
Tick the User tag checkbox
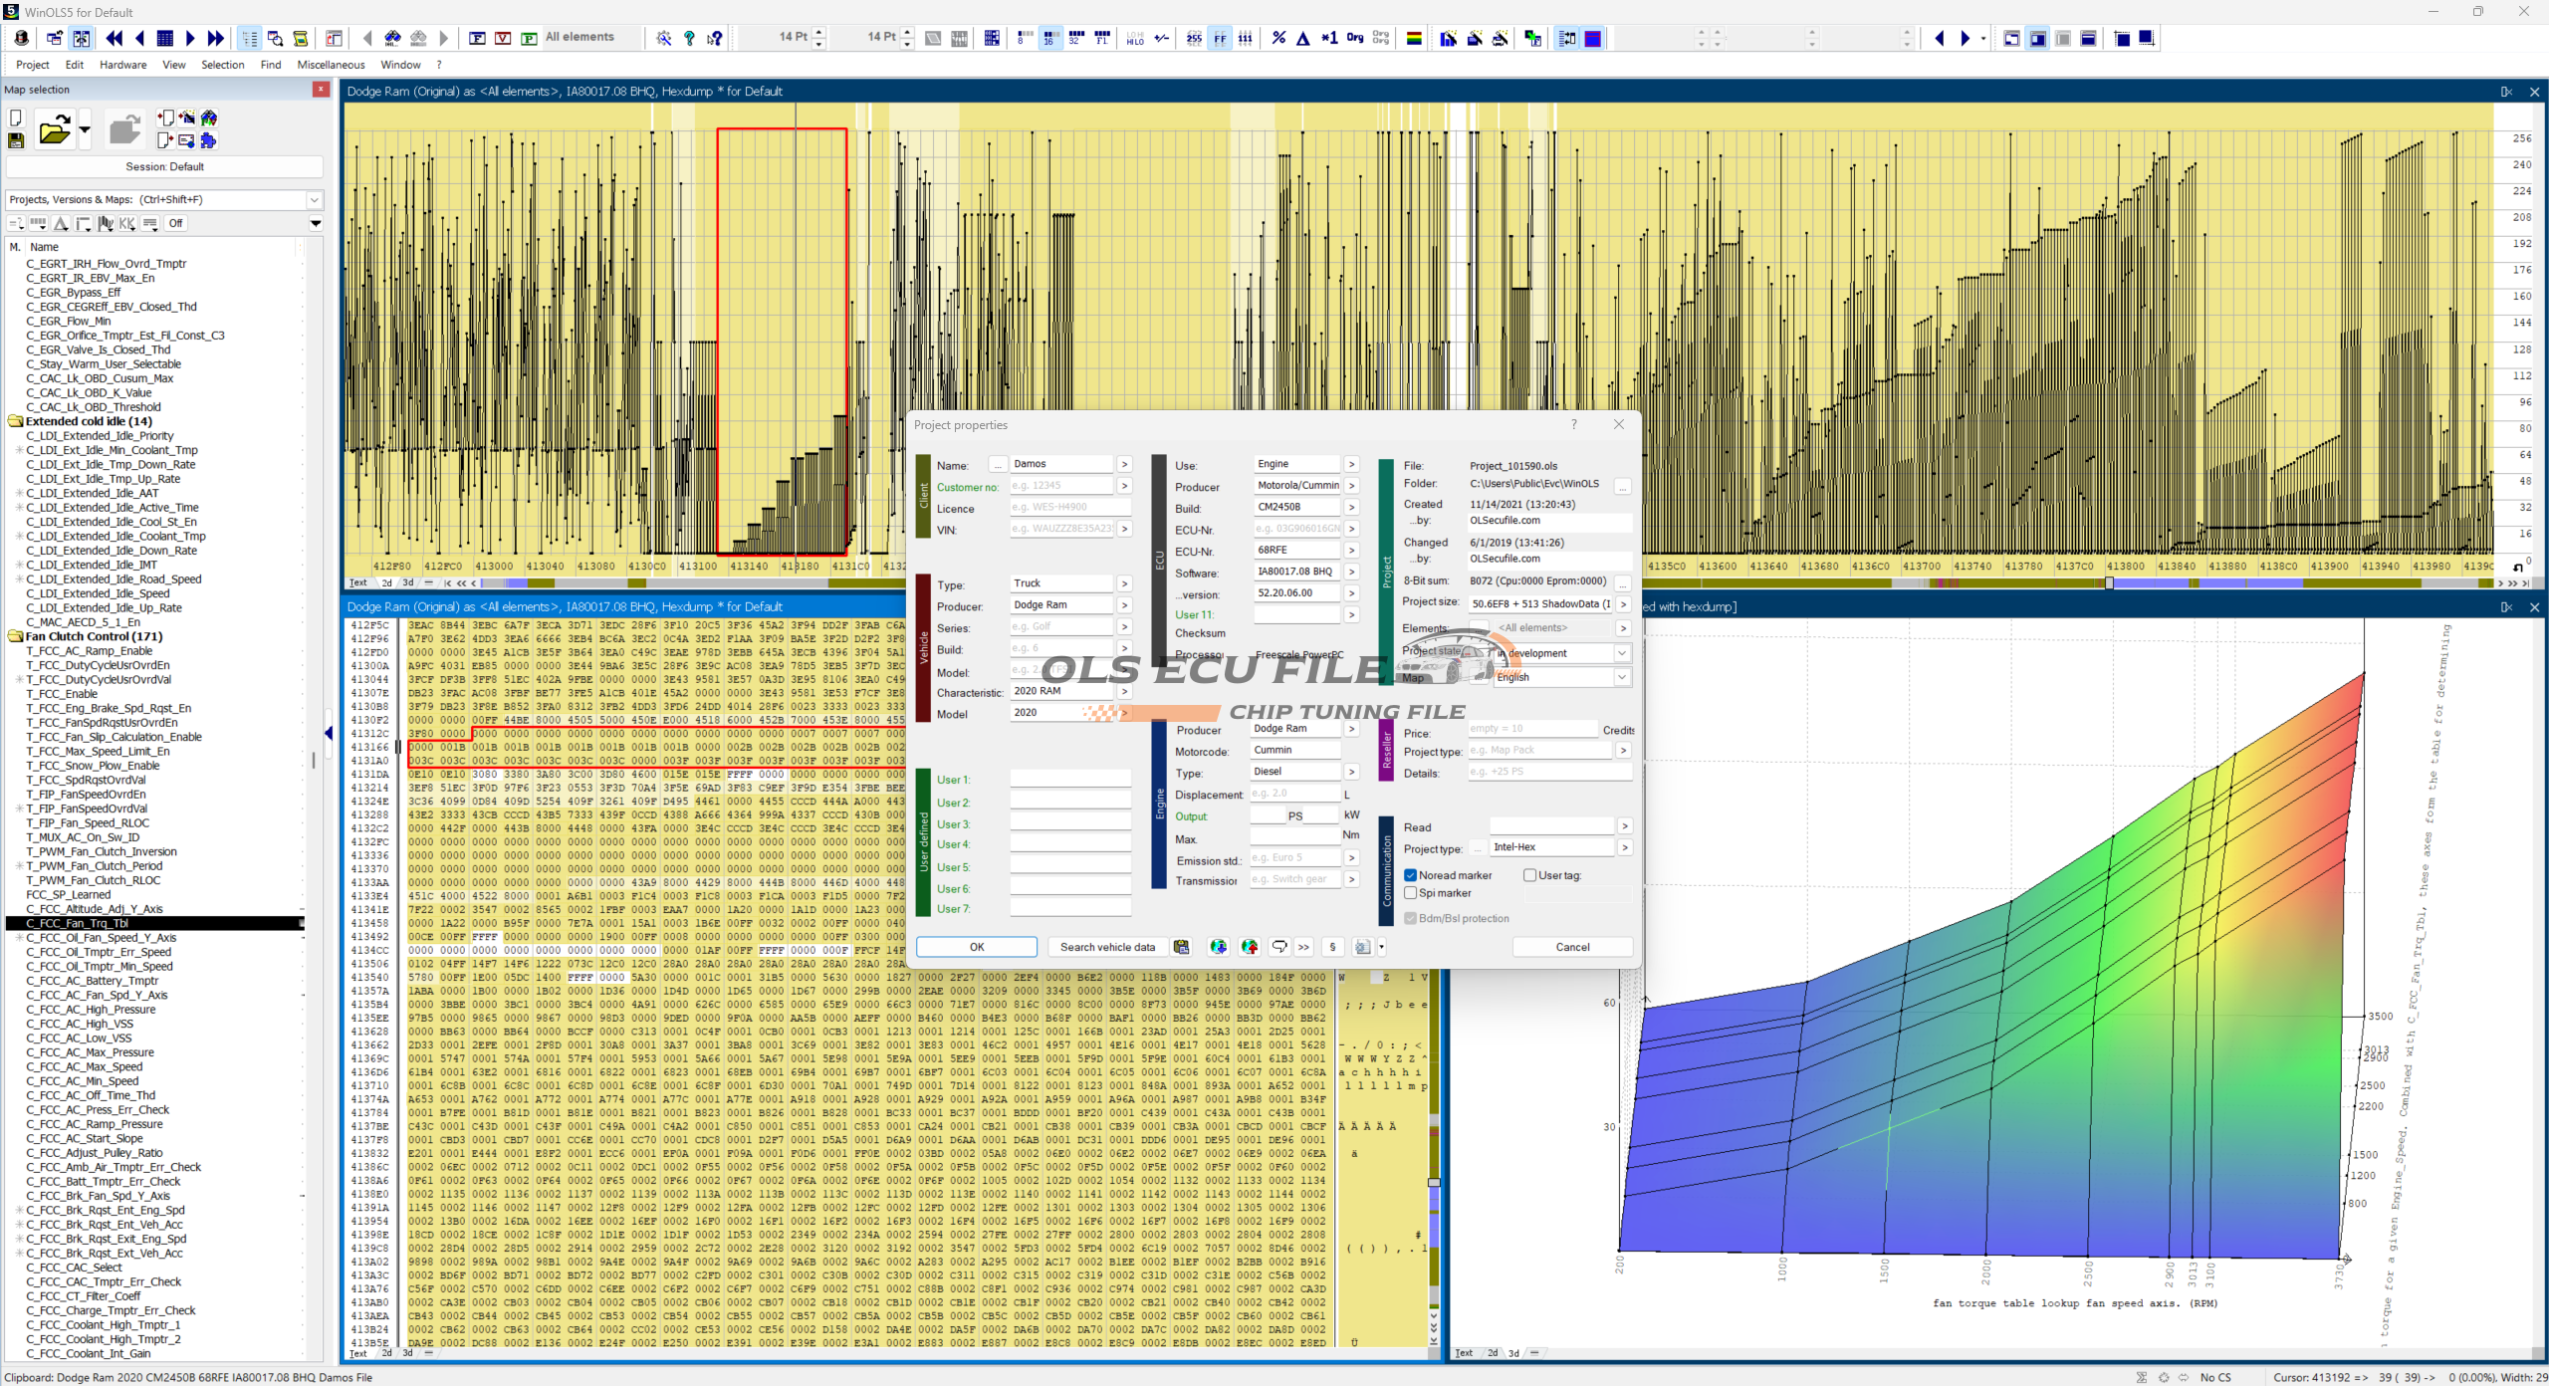tap(1529, 875)
